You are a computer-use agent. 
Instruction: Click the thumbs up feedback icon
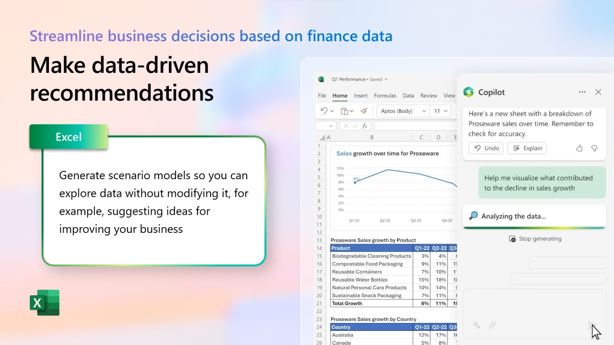pos(579,148)
